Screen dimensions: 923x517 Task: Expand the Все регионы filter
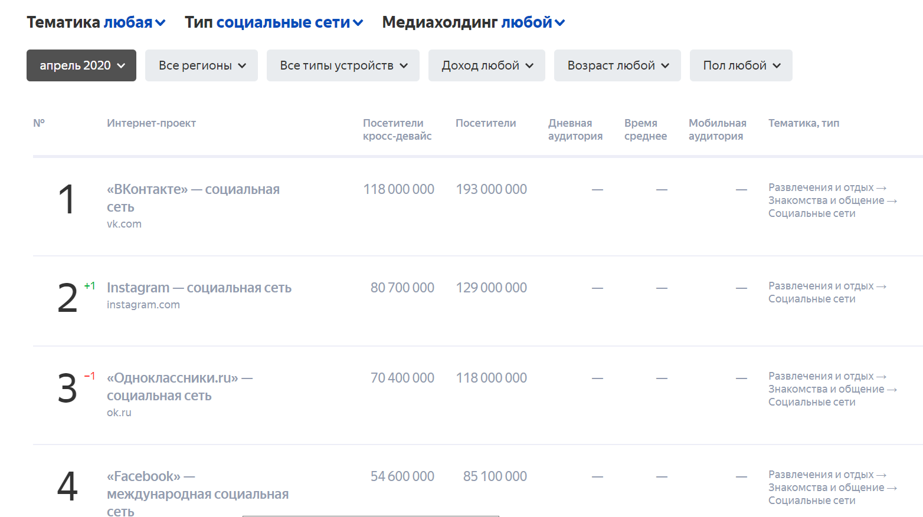click(x=201, y=65)
